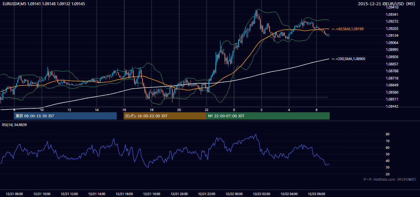Click the 1.08442 price axis label

coord(392,106)
